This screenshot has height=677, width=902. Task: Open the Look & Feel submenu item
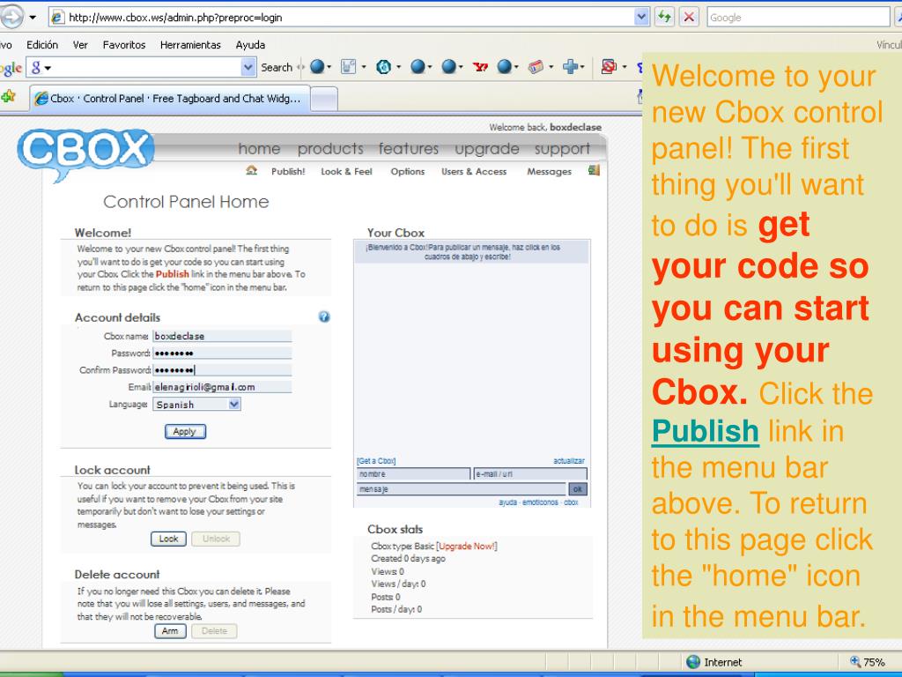346,172
